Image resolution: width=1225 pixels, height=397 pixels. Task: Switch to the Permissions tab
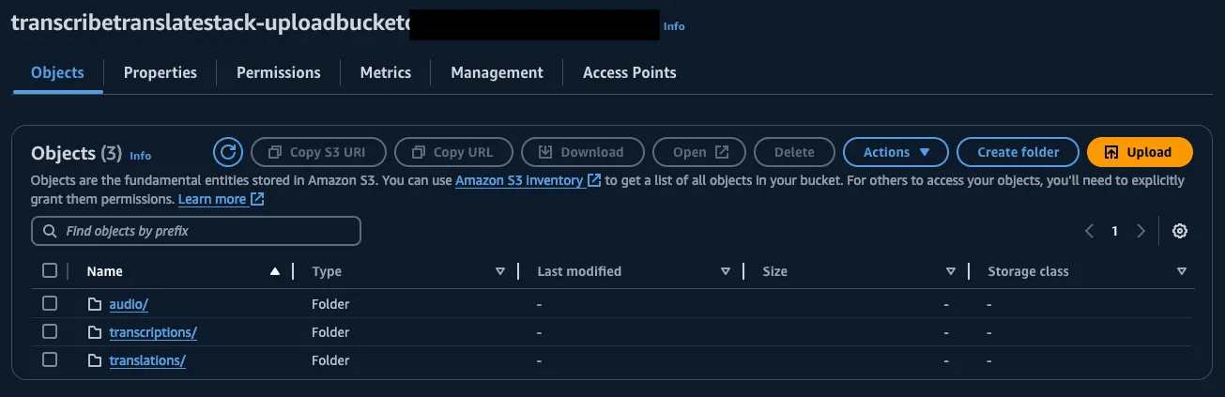coord(279,72)
